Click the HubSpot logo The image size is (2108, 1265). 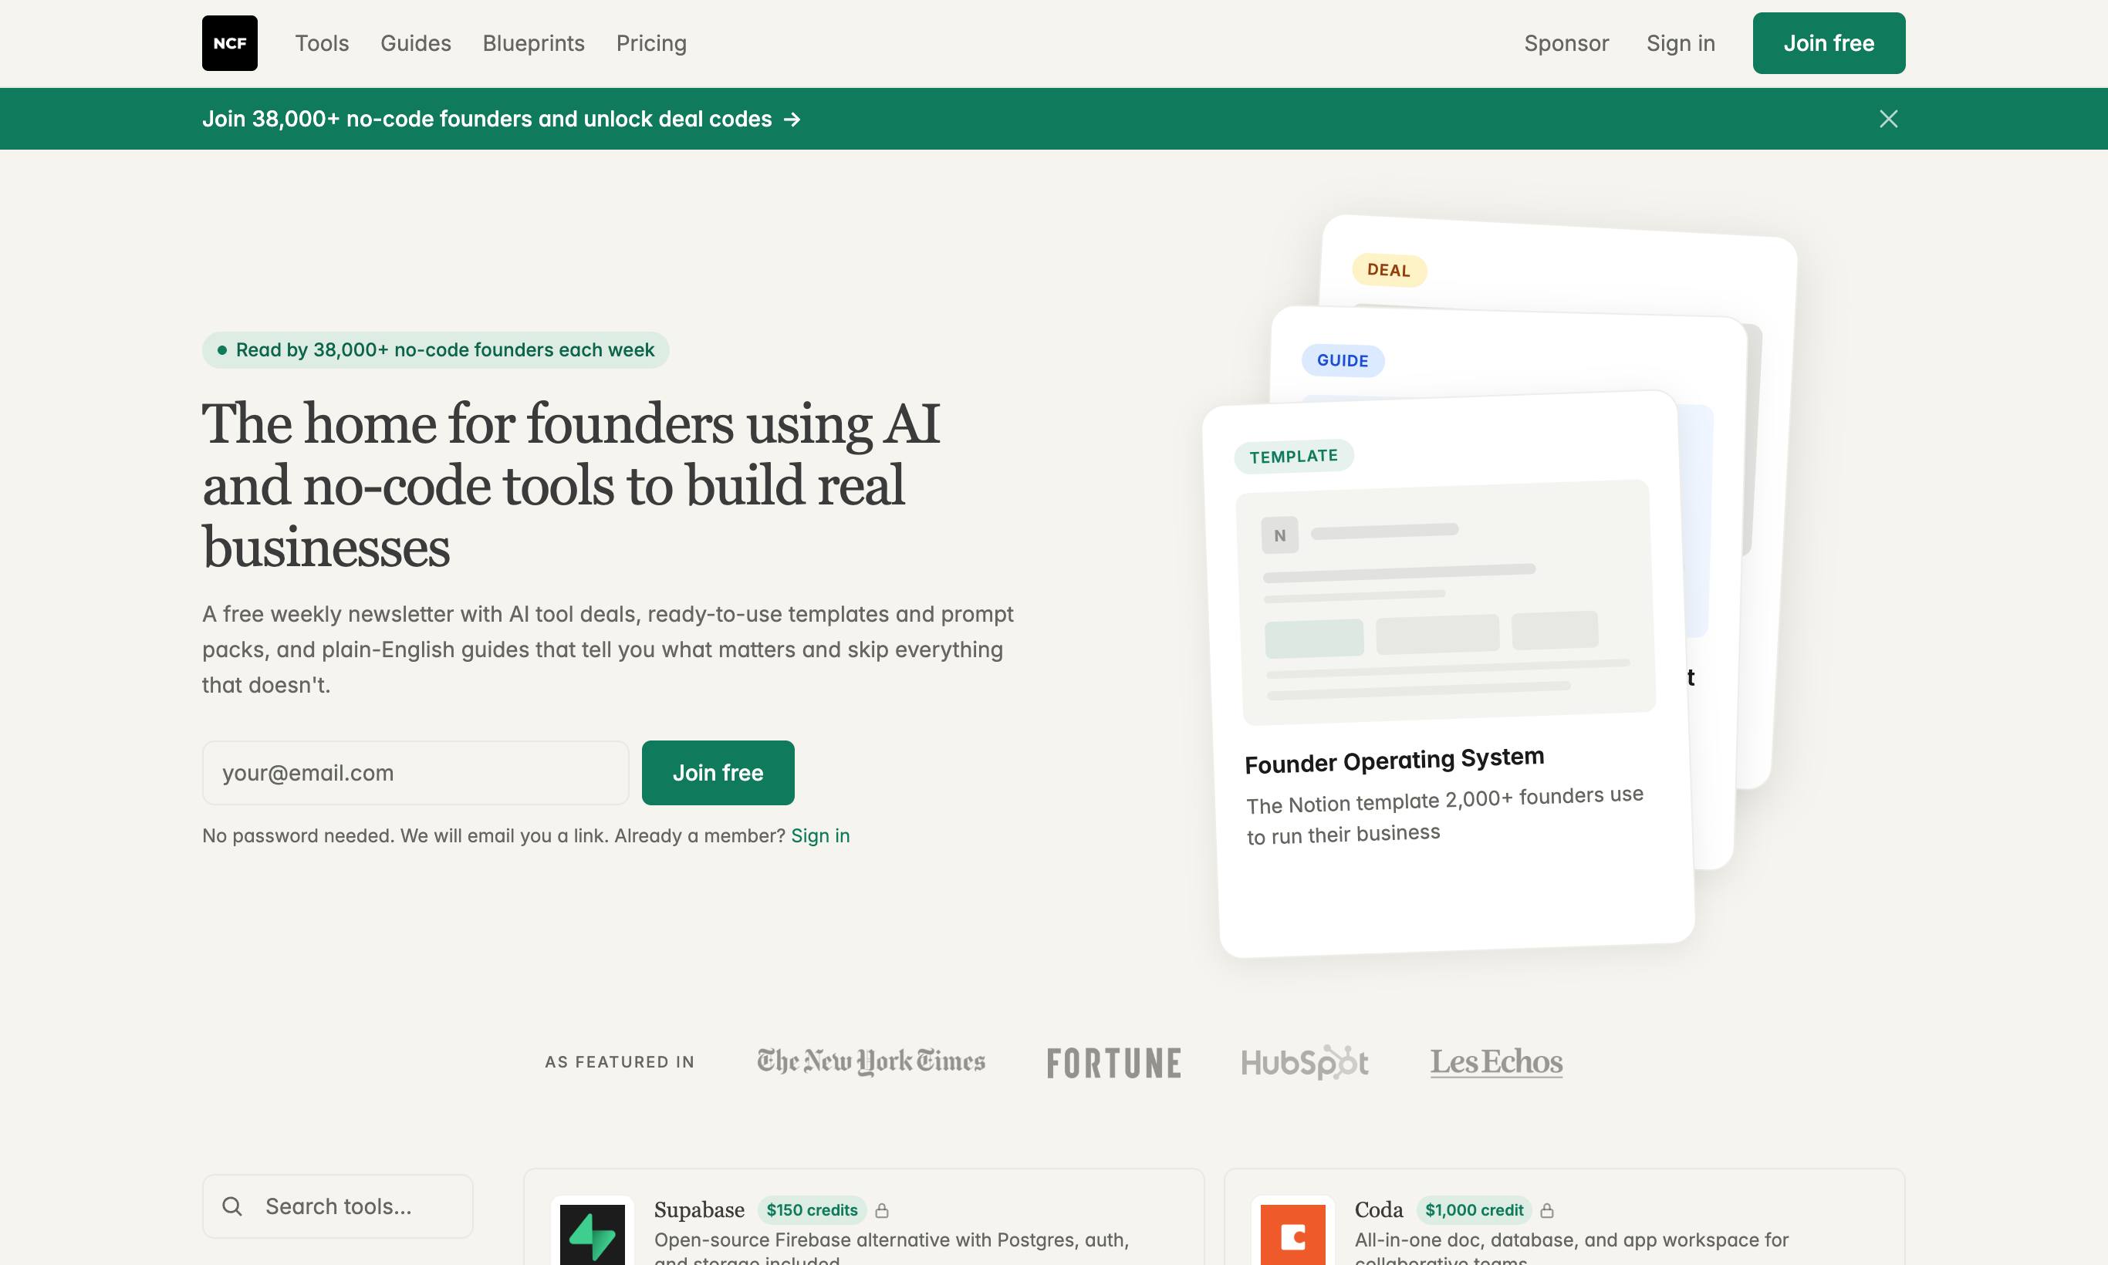click(x=1305, y=1062)
